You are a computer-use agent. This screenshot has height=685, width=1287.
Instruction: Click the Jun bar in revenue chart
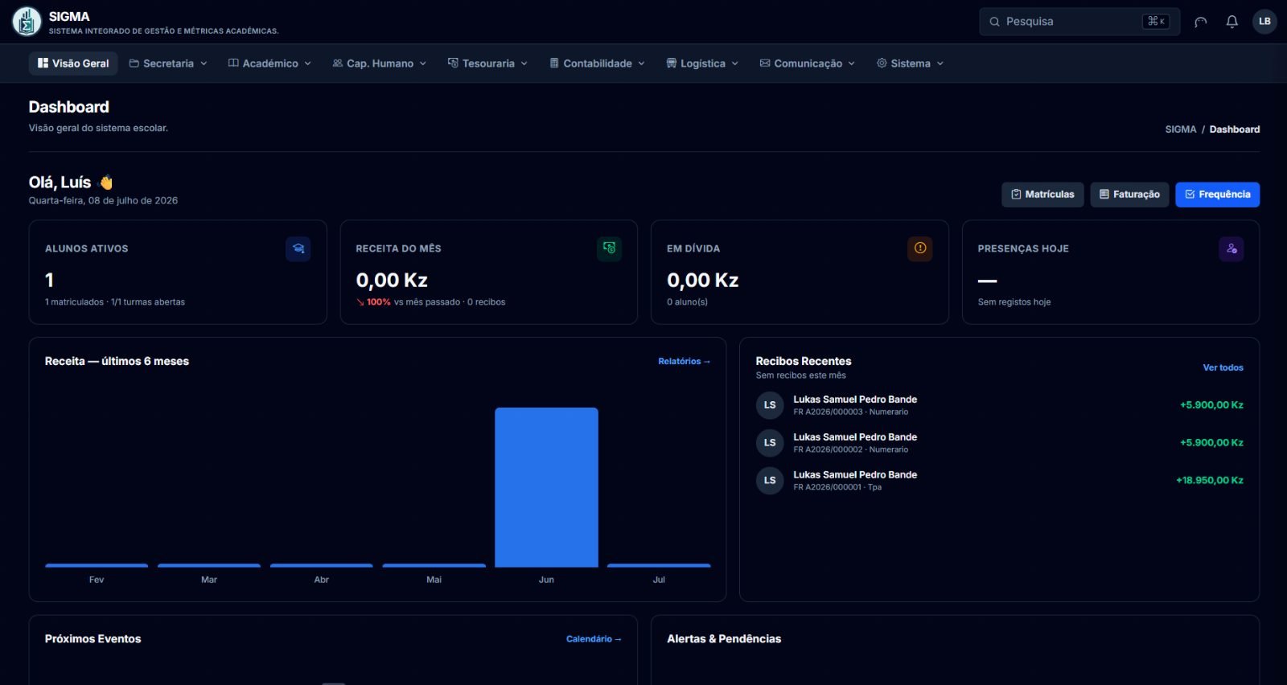[x=546, y=487]
